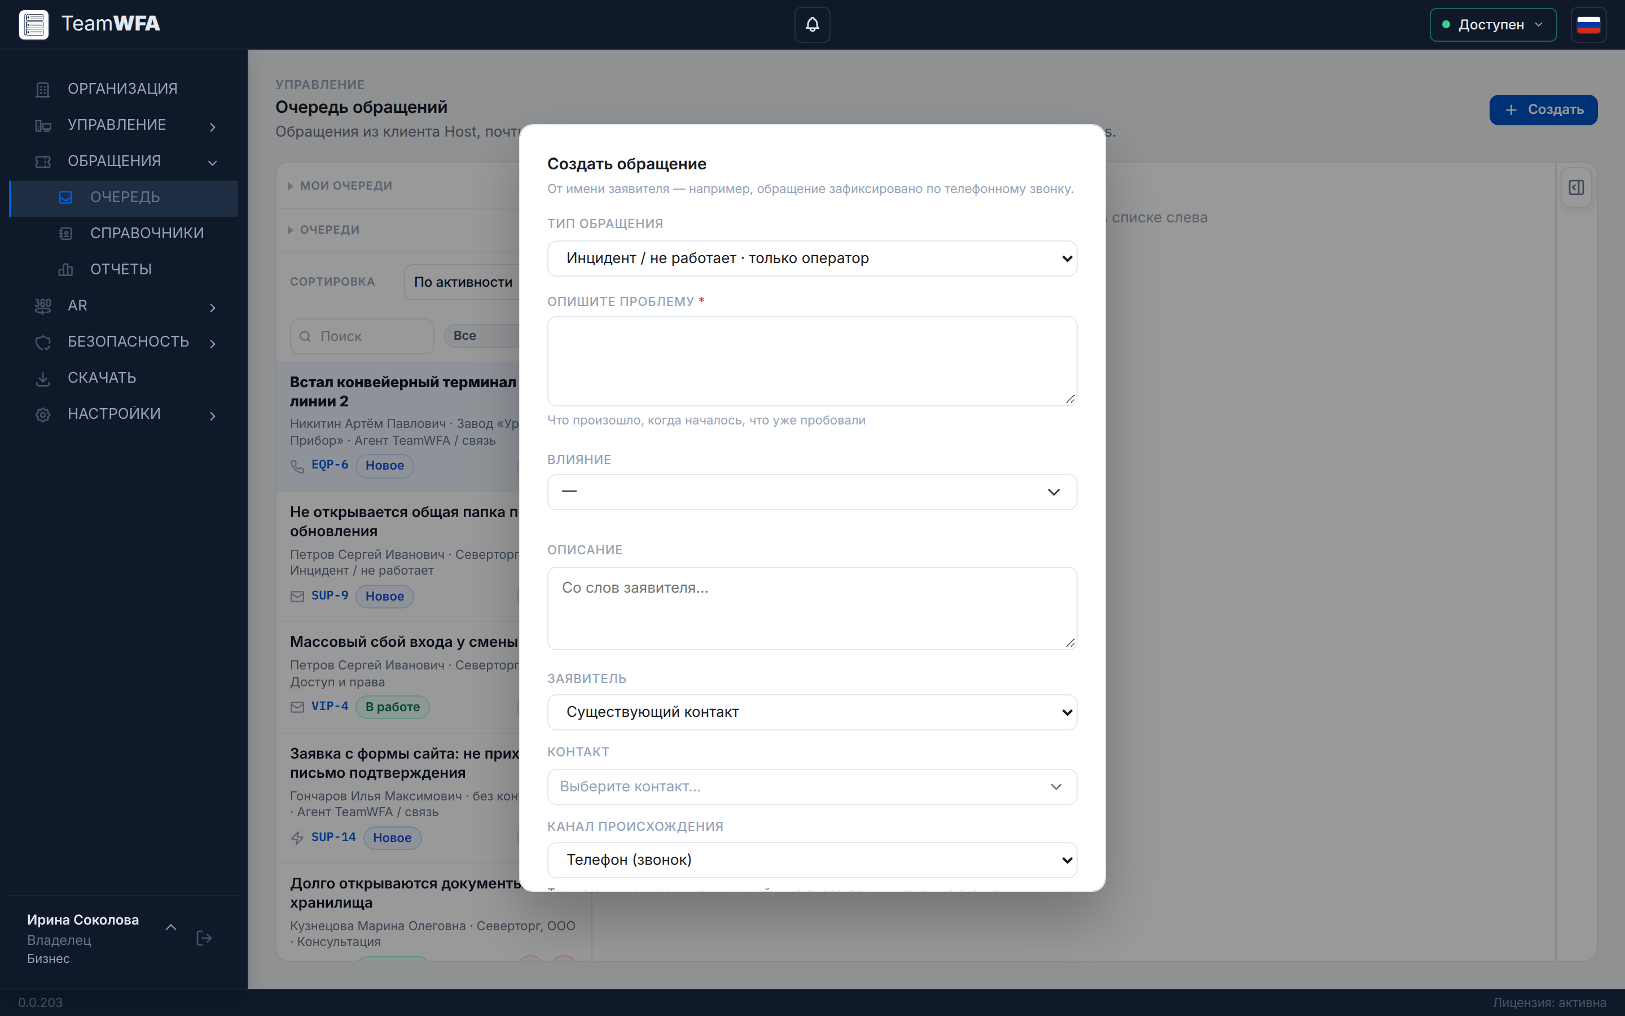This screenshot has width=1625, height=1016.
Task: Open the SUP-14 ticket link
Action: (x=333, y=837)
